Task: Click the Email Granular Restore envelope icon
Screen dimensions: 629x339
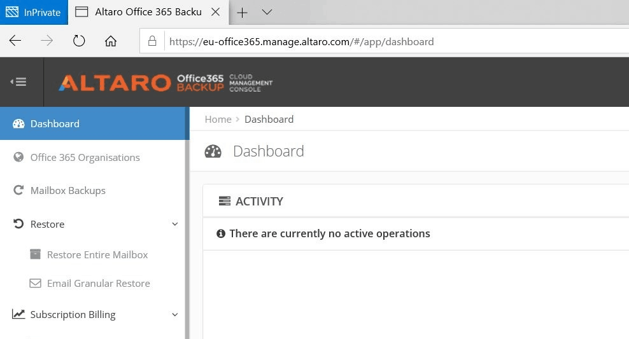Action: click(35, 283)
